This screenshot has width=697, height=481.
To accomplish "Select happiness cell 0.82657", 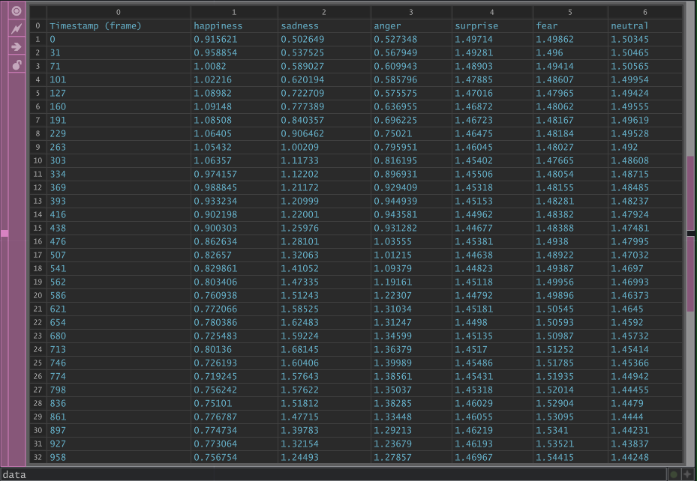I will [234, 255].
